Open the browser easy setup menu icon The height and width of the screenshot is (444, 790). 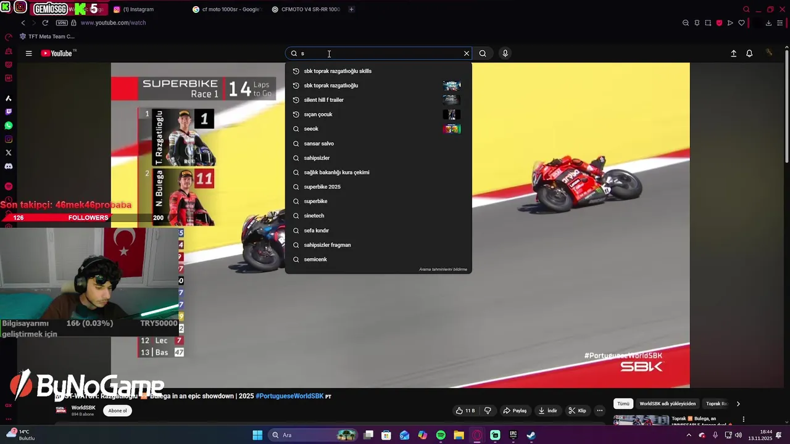pos(780,23)
